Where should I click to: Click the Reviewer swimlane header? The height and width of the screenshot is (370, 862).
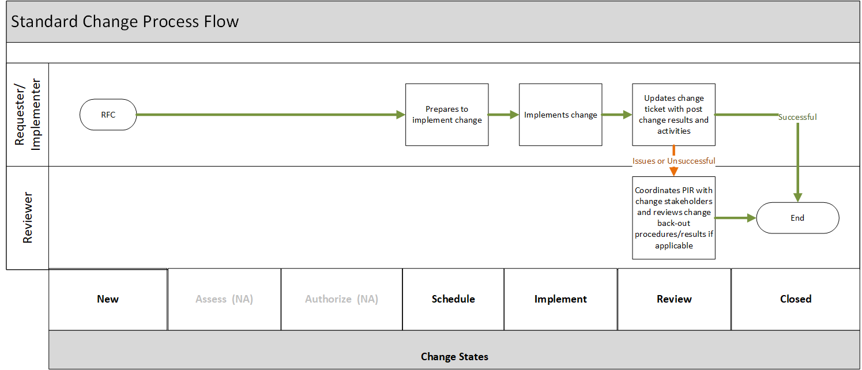click(x=28, y=218)
